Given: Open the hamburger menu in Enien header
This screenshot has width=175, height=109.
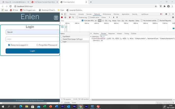Looking at the screenshot, I should (x=56, y=17).
